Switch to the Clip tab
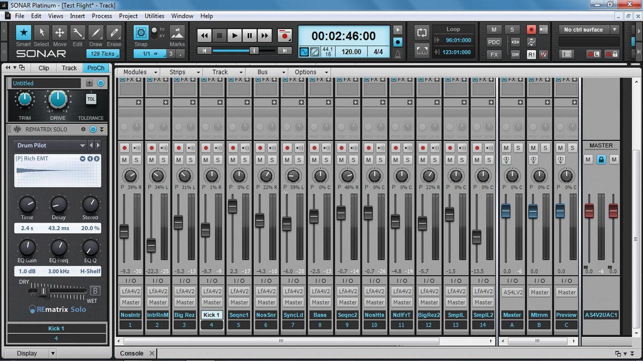Image resolution: width=643 pixels, height=361 pixels. (44, 68)
